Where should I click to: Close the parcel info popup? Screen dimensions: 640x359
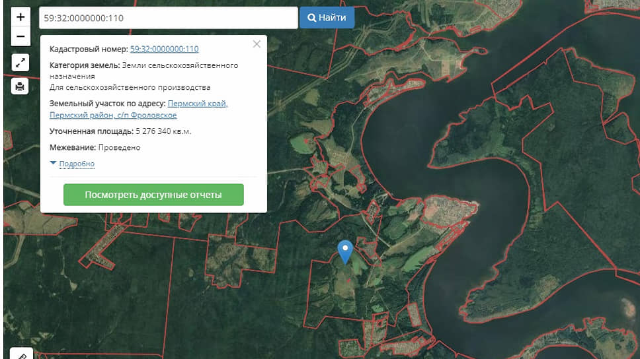257,44
